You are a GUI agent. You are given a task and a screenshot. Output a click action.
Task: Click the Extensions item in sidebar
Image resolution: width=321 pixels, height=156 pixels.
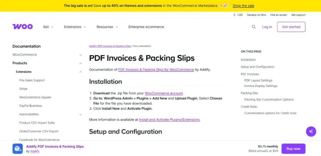tap(24, 72)
